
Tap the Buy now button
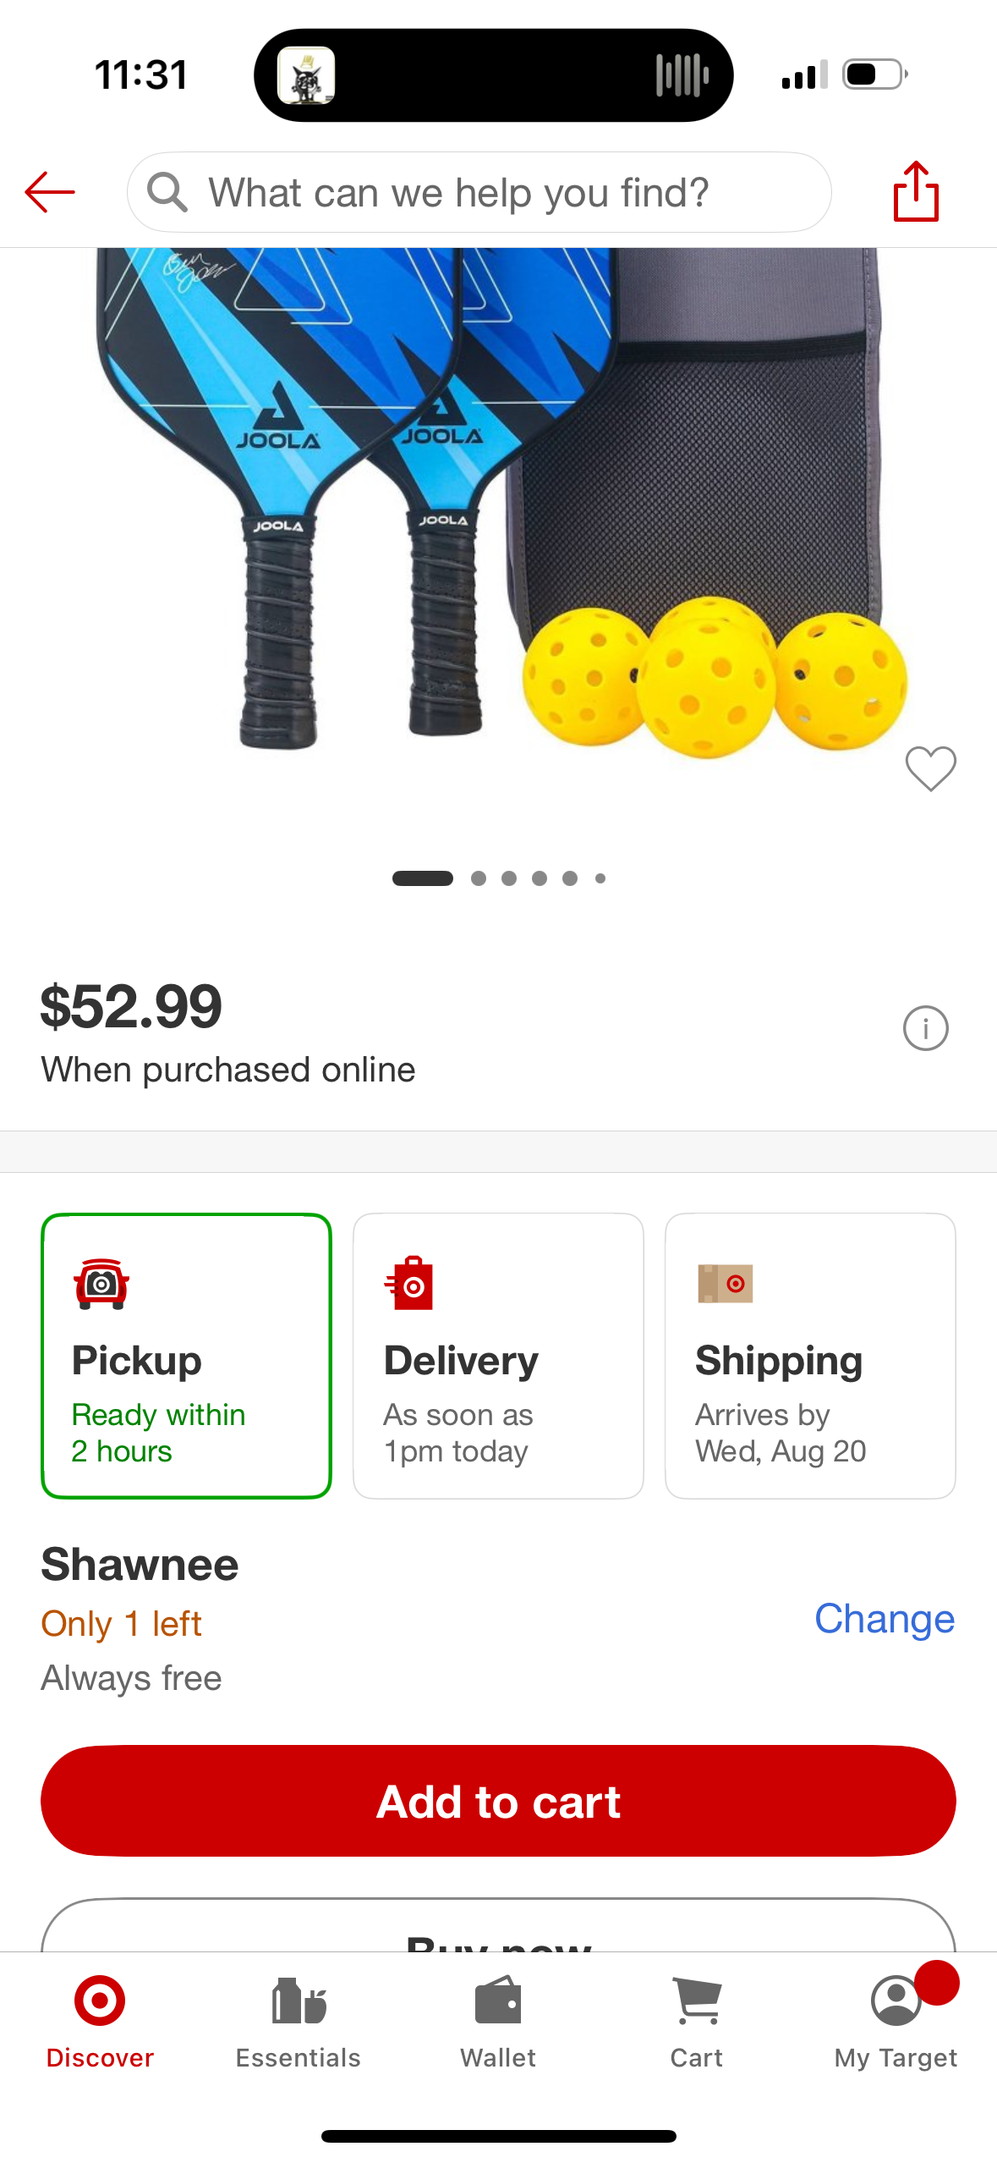(498, 1927)
